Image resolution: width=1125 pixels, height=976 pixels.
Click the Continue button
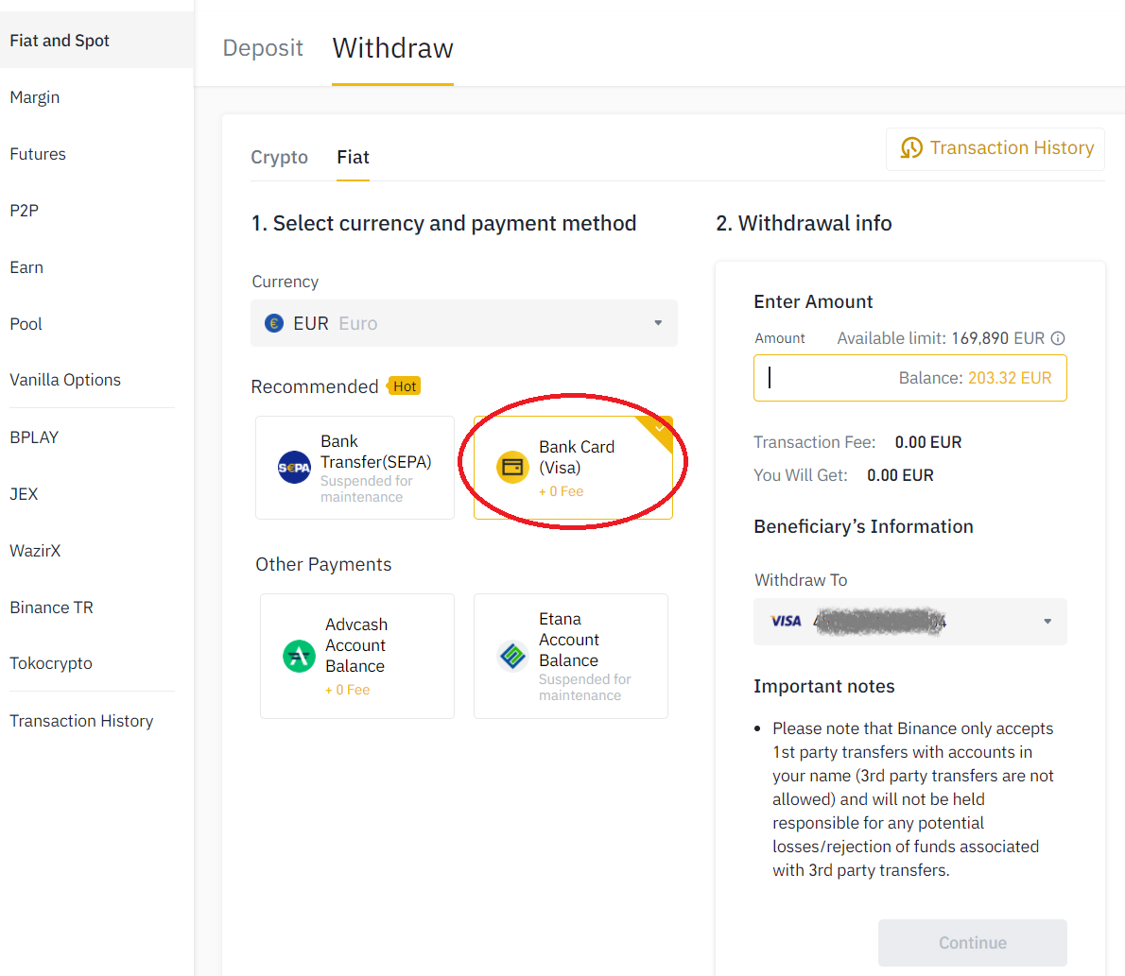972,942
